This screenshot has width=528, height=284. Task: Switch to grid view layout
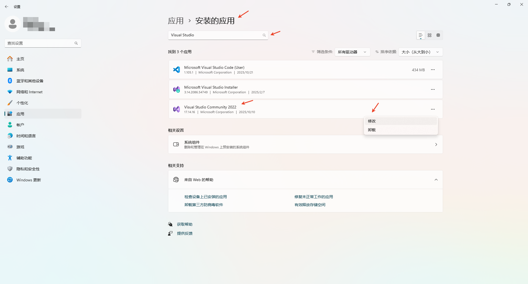pos(430,35)
